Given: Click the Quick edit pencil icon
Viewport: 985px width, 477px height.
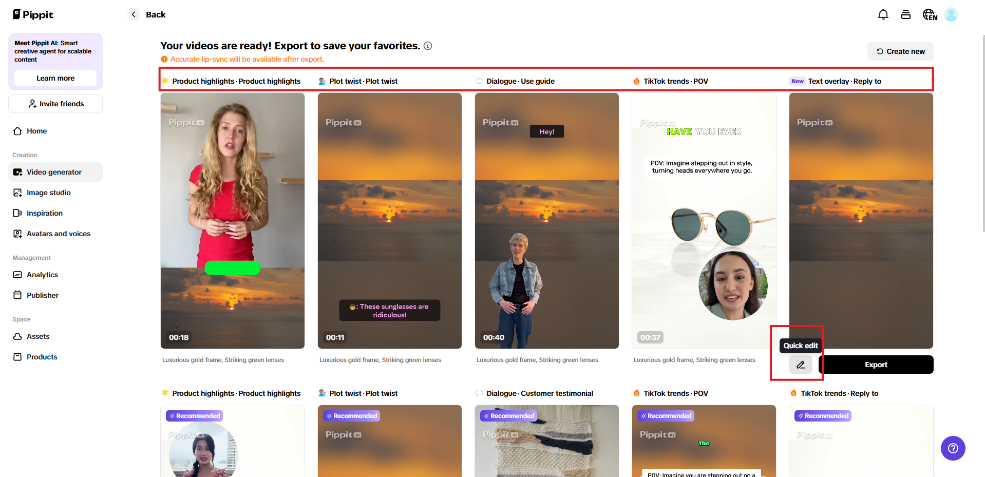Looking at the screenshot, I should [801, 365].
